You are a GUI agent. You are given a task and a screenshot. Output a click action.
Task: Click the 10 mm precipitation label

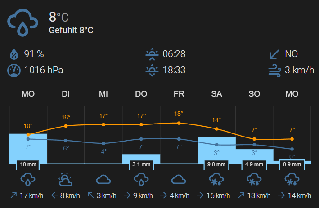[x=28, y=164]
